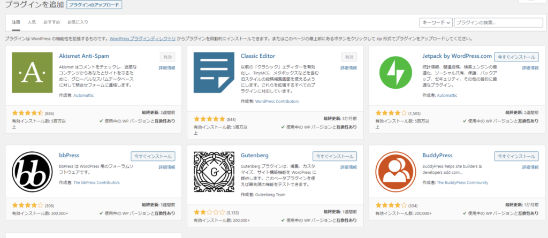The height and width of the screenshot is (238, 548).
Task: Click the disabled 有効 button for Akismet
Action: [168, 57]
